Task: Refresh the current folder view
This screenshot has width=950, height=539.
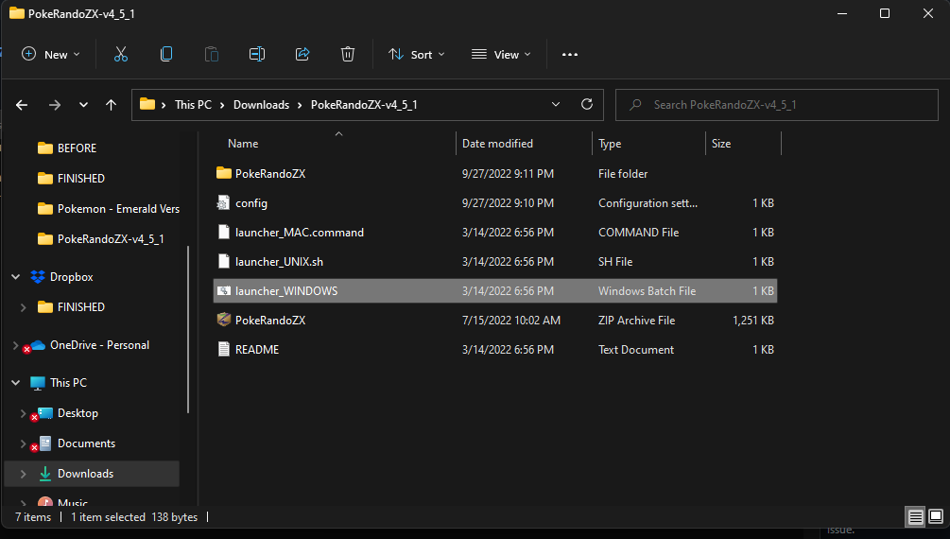Action: coord(586,104)
